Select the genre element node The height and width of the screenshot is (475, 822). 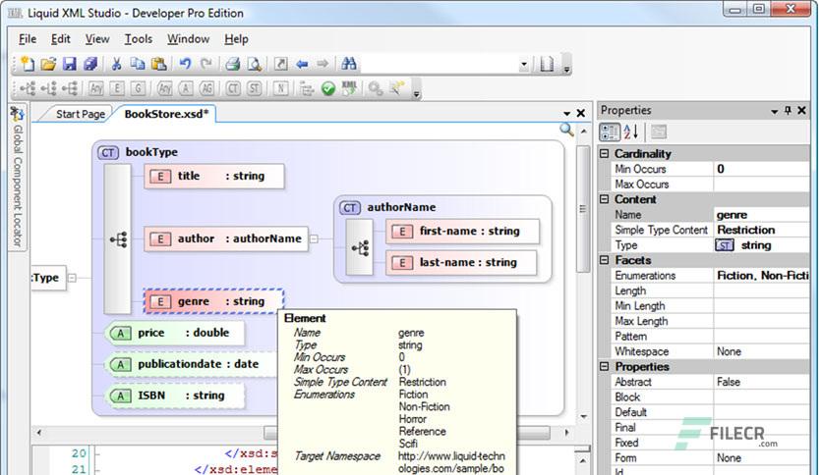214,301
